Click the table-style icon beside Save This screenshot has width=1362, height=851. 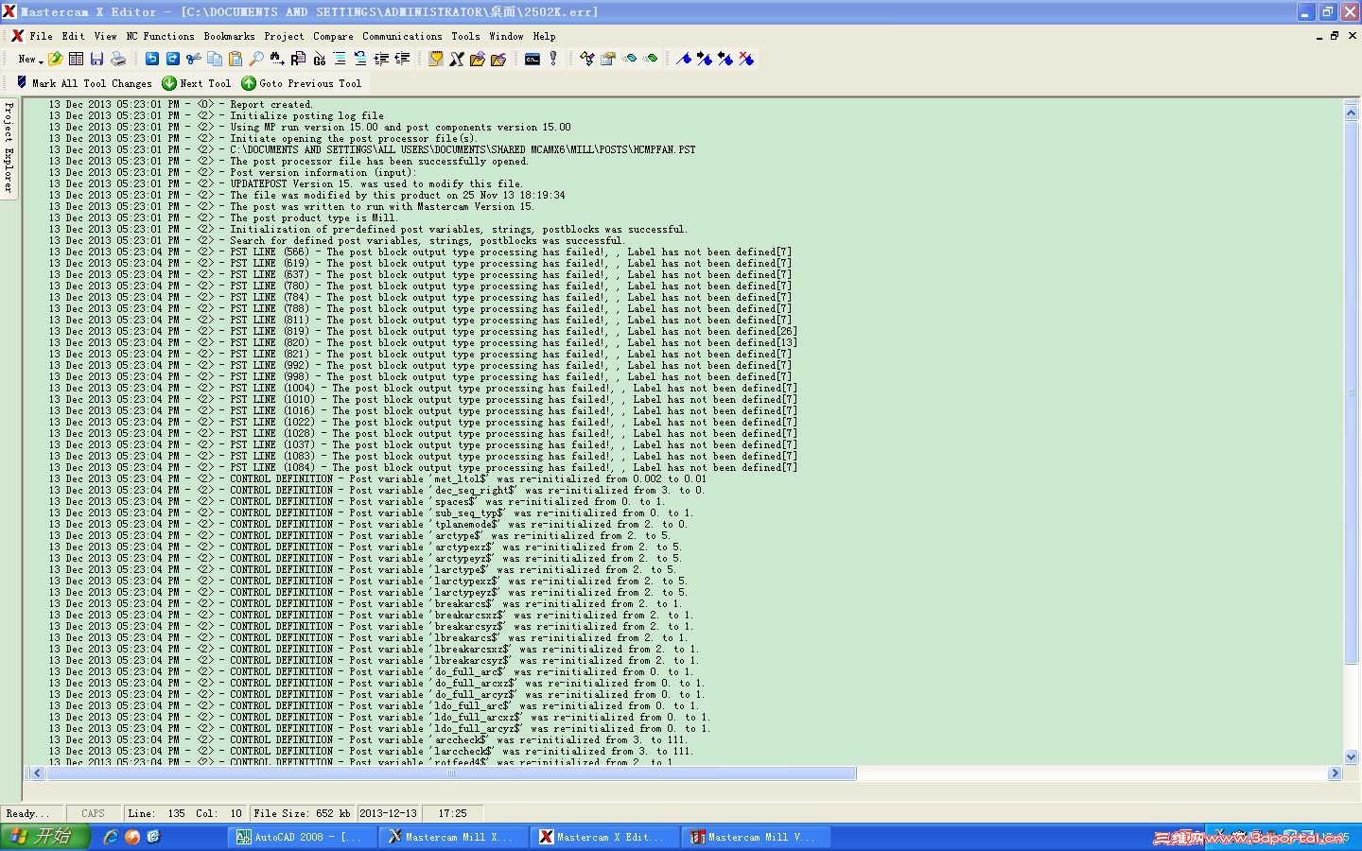(x=77, y=59)
